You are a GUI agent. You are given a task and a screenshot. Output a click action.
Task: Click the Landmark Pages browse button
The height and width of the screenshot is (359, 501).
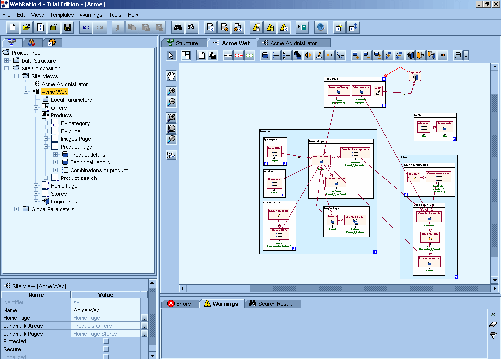[144, 334]
